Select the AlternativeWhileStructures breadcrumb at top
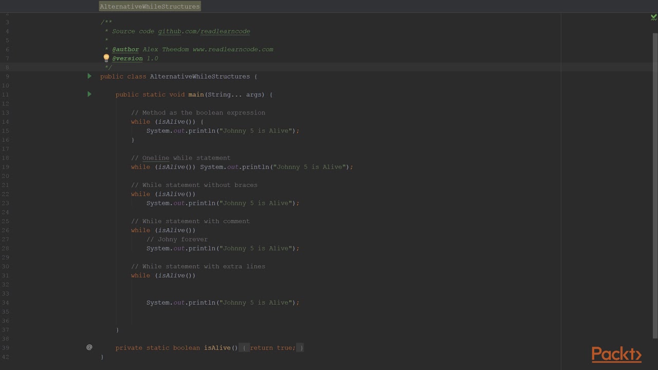 tap(150, 7)
